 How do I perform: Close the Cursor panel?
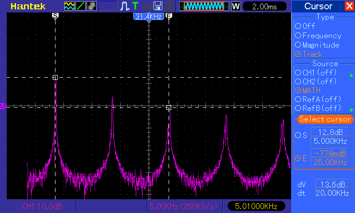pos(349,6)
